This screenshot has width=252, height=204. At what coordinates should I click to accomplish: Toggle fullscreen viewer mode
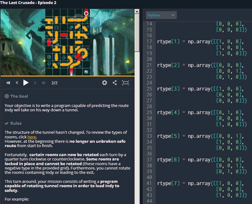coord(125,83)
